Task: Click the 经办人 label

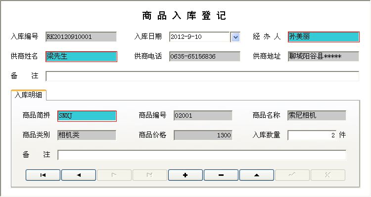Action: tap(267, 36)
